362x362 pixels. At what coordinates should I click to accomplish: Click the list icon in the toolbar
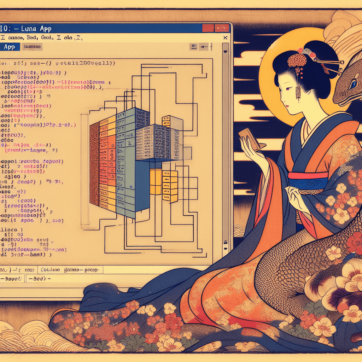pyautogui.click(x=193, y=47)
